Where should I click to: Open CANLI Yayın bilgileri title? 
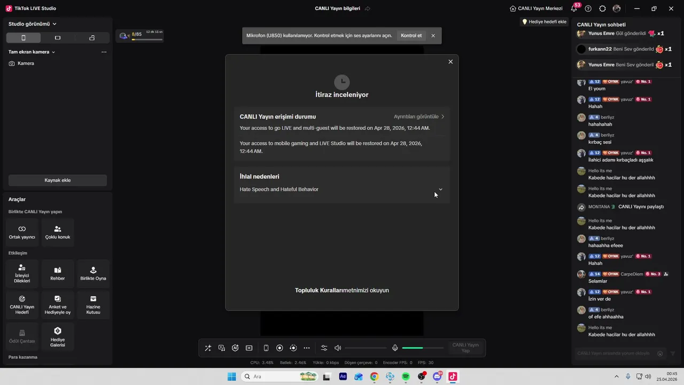(x=337, y=9)
